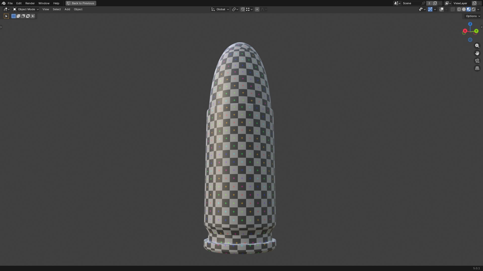Click the pan view hand icon
This screenshot has width=483, height=271.
pos(477,53)
